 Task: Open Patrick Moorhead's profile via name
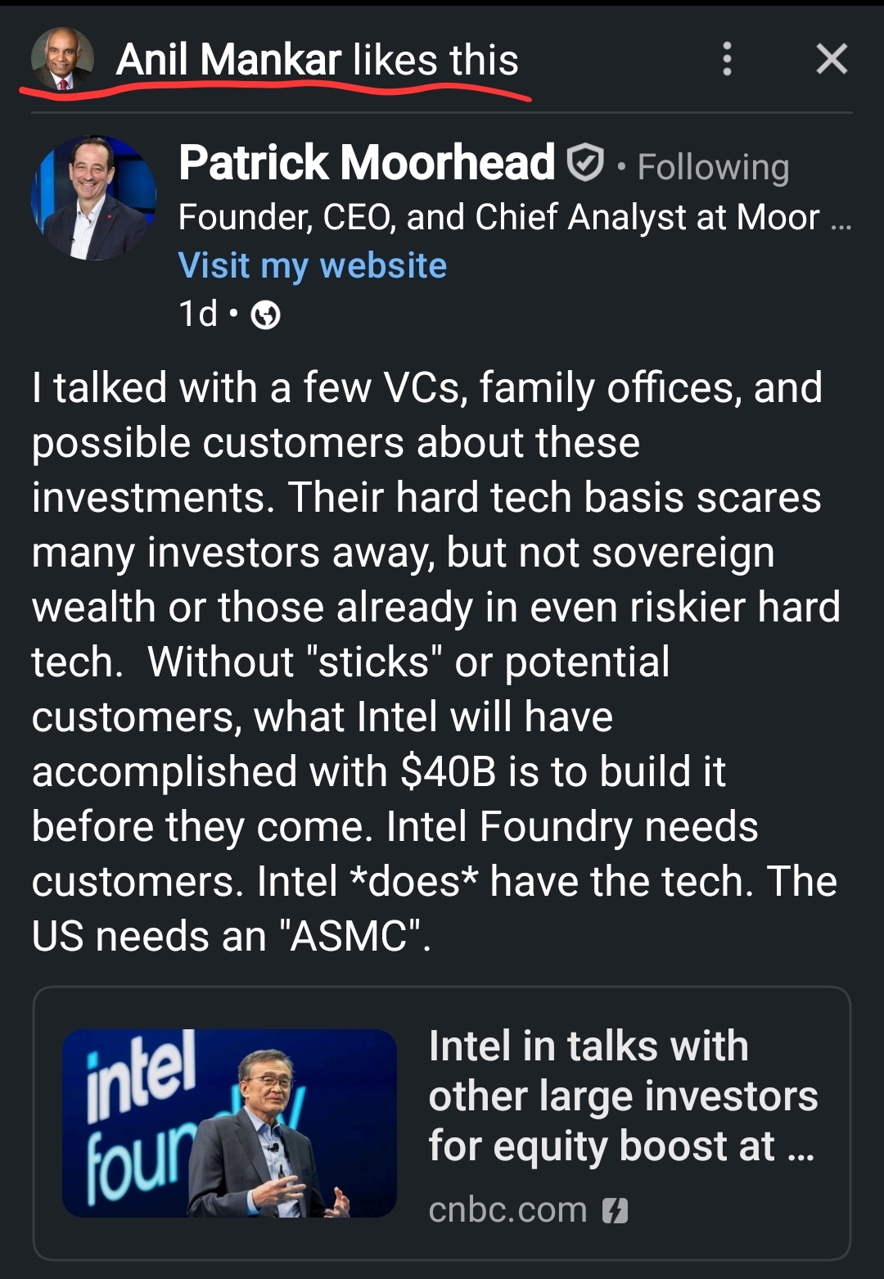(367, 162)
